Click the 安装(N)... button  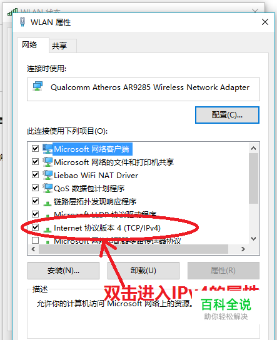[x=63, y=271]
